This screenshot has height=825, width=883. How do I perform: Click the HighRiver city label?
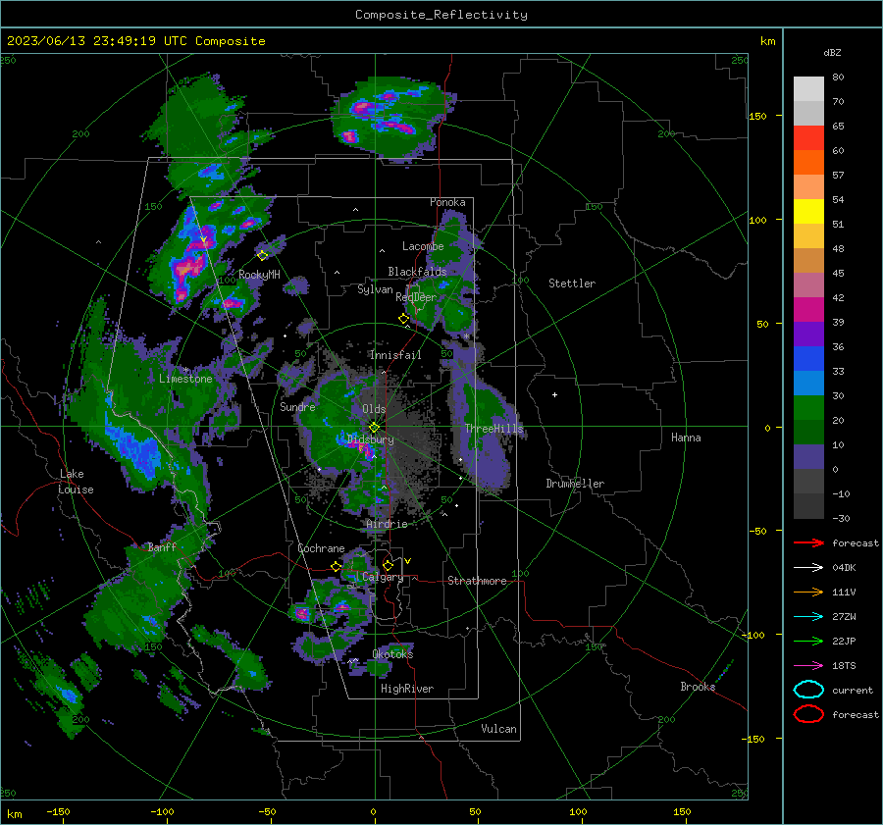[x=407, y=689]
